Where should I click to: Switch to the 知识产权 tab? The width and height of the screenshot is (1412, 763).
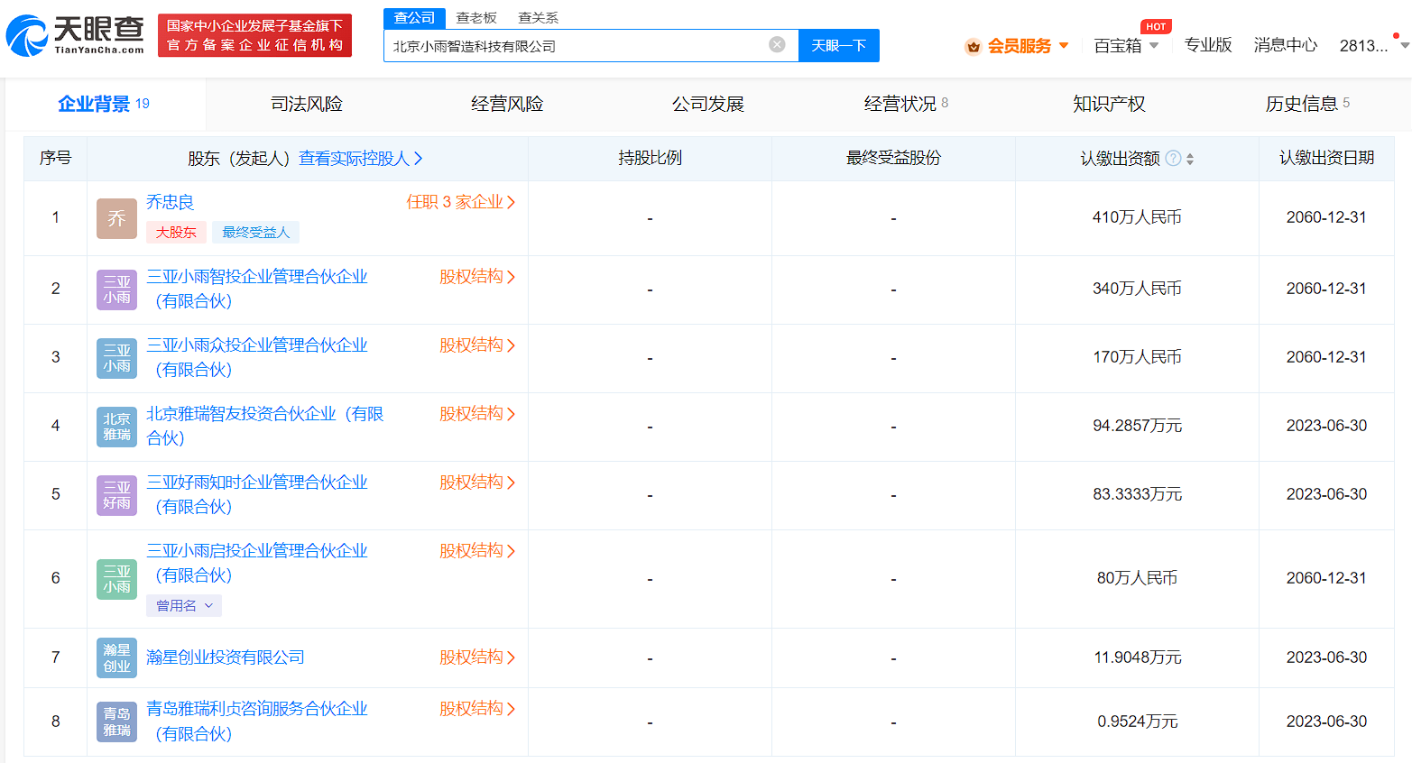1109,105
